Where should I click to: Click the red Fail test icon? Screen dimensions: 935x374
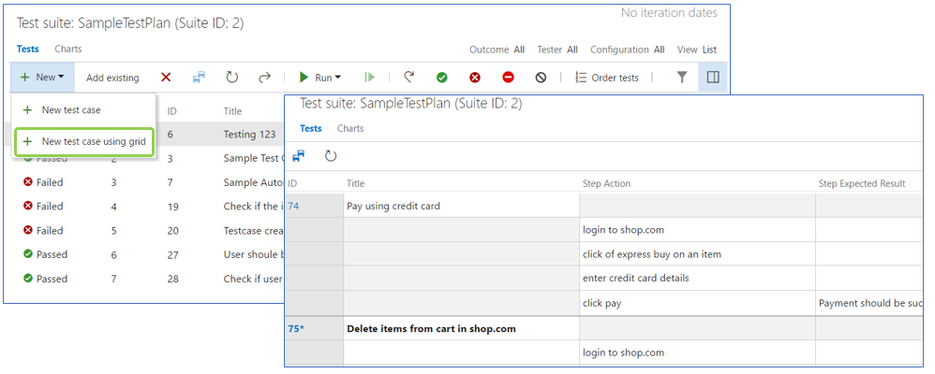tap(475, 78)
